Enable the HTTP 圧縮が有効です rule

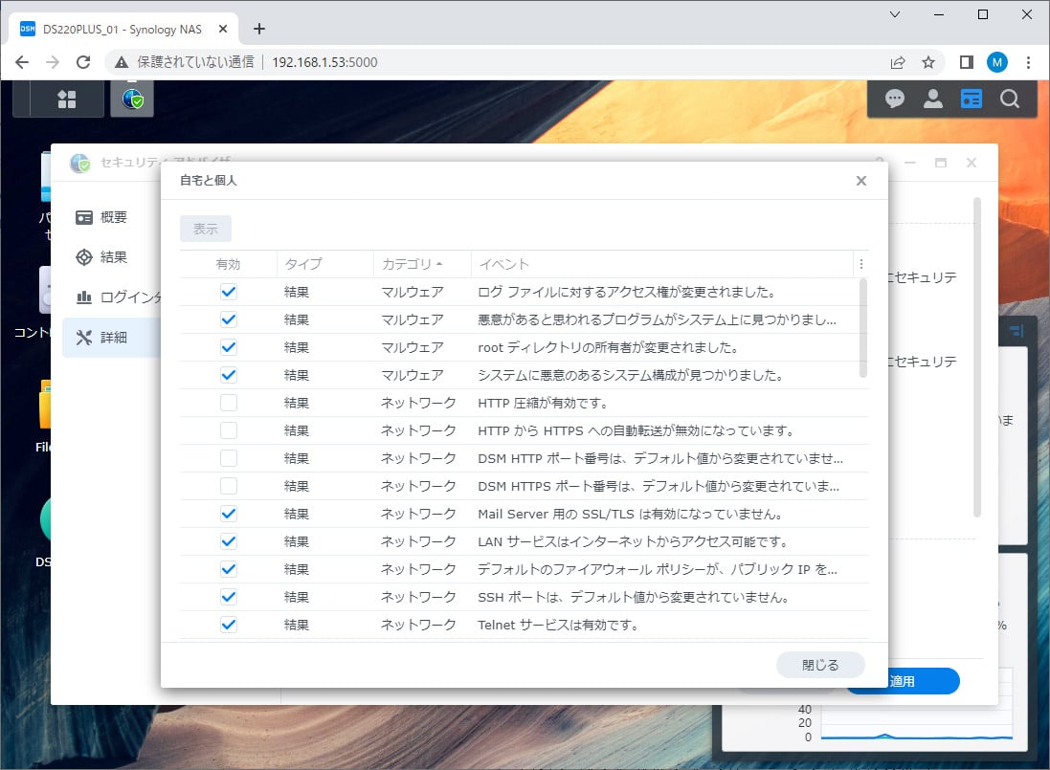(x=229, y=403)
